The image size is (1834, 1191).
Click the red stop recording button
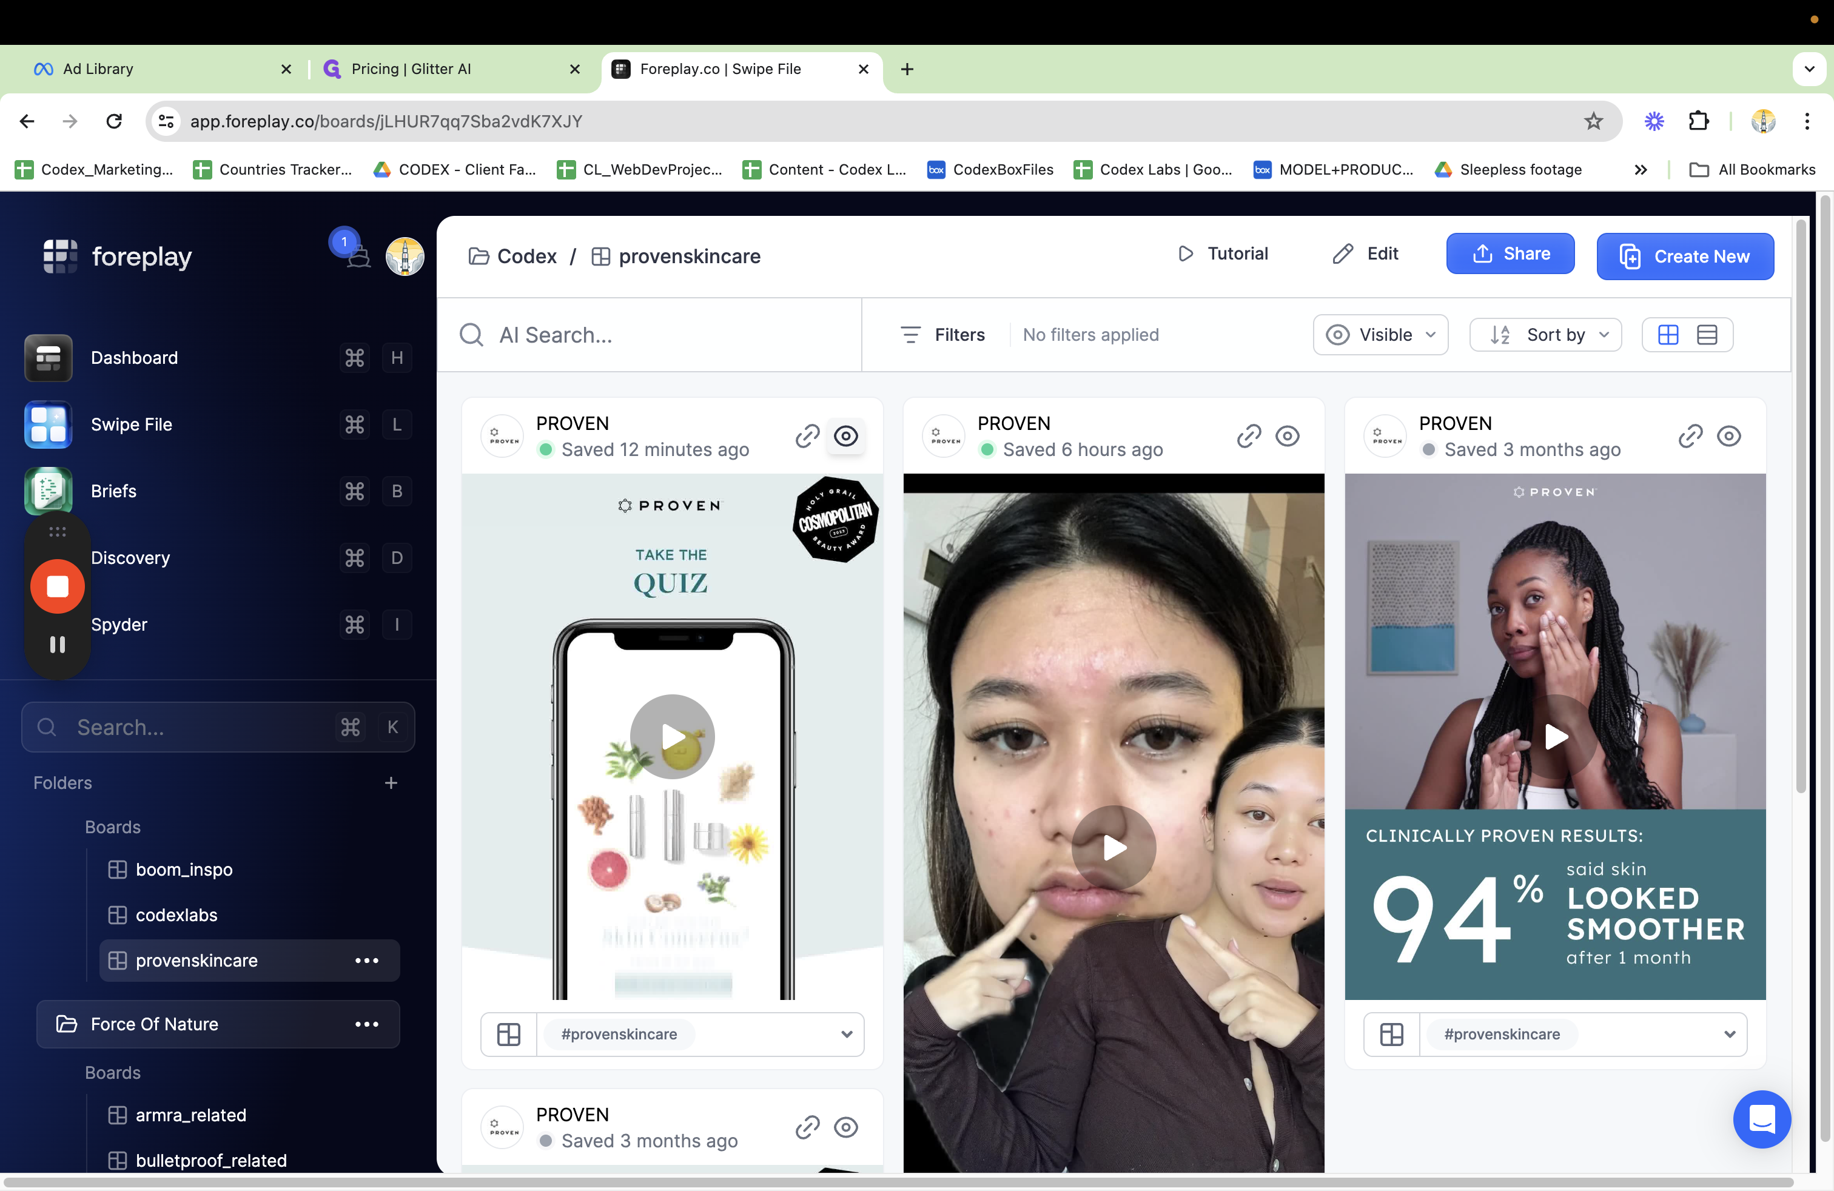click(x=58, y=586)
